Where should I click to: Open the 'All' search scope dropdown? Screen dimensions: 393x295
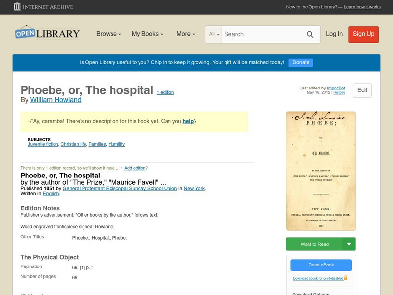click(214, 34)
